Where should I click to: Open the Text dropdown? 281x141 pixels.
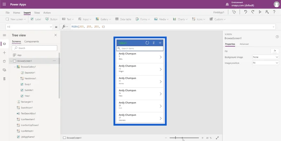click(x=68, y=19)
